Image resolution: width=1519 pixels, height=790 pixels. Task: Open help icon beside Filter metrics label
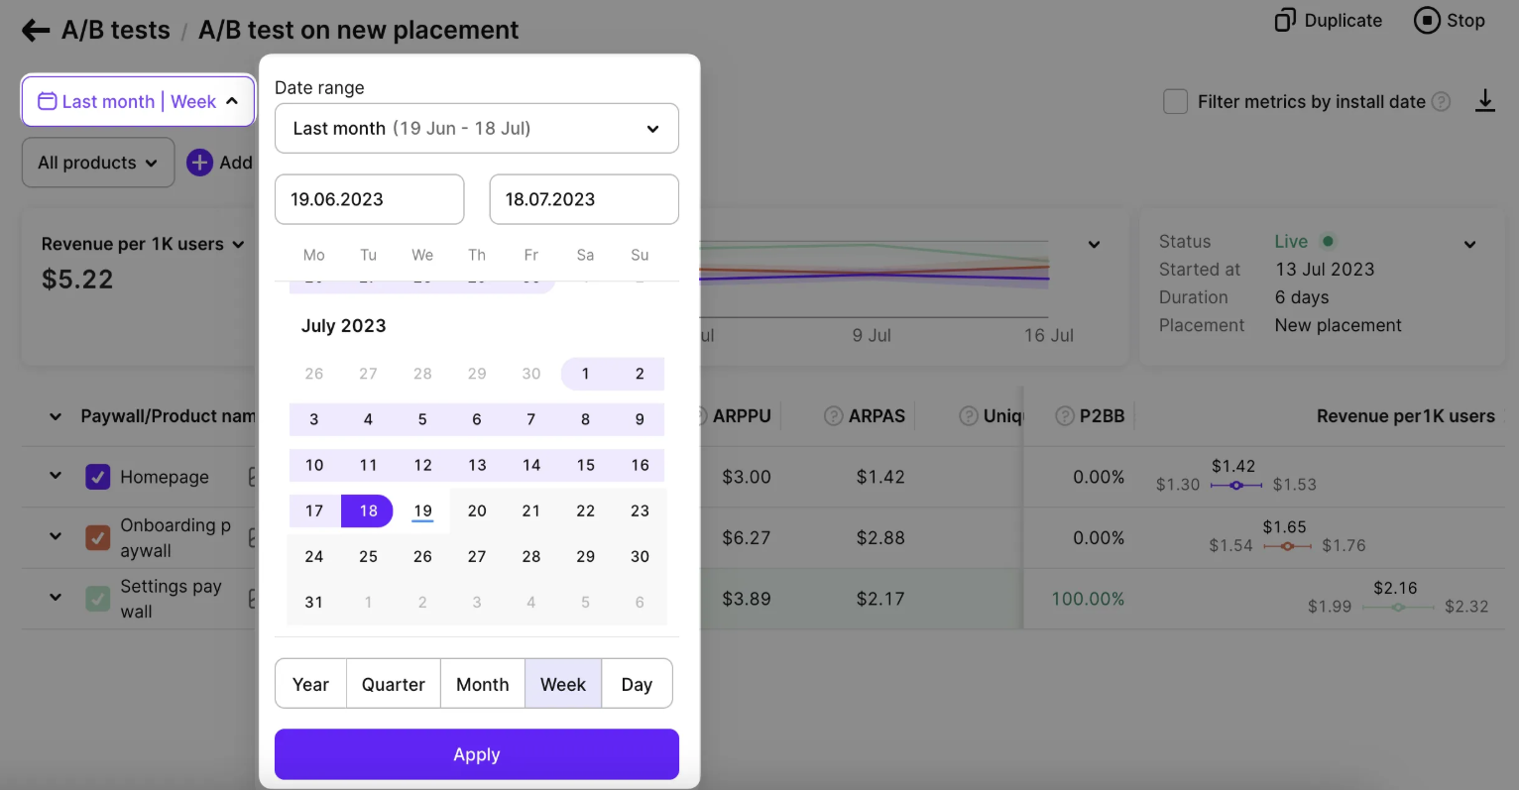(1442, 102)
